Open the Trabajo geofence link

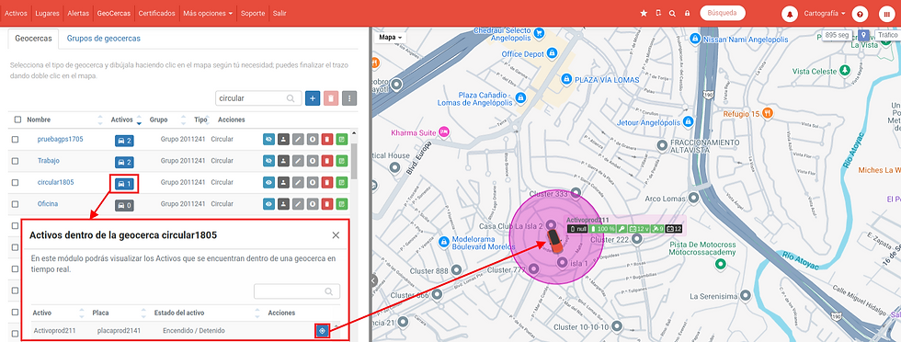(x=48, y=161)
